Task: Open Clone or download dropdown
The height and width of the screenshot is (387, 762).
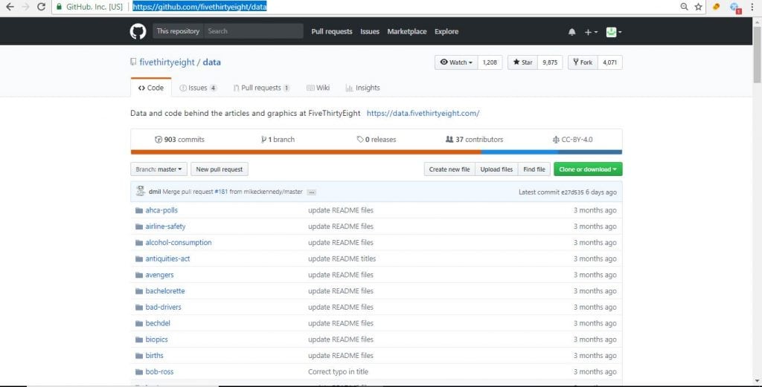Action: pos(588,169)
